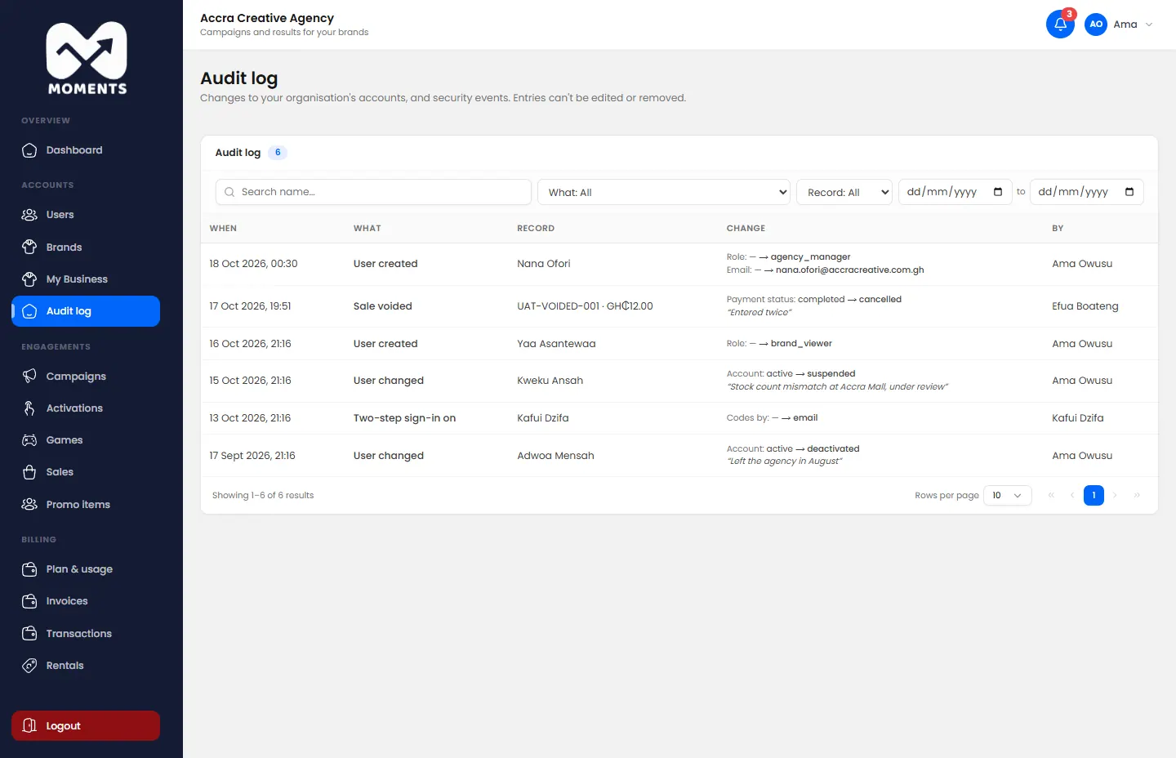Click the Users sidebar icon
This screenshot has height=758, width=1176.
(29, 215)
